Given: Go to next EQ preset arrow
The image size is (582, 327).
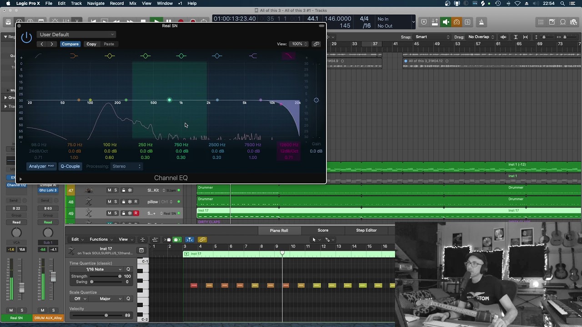Looking at the screenshot, I should point(52,44).
